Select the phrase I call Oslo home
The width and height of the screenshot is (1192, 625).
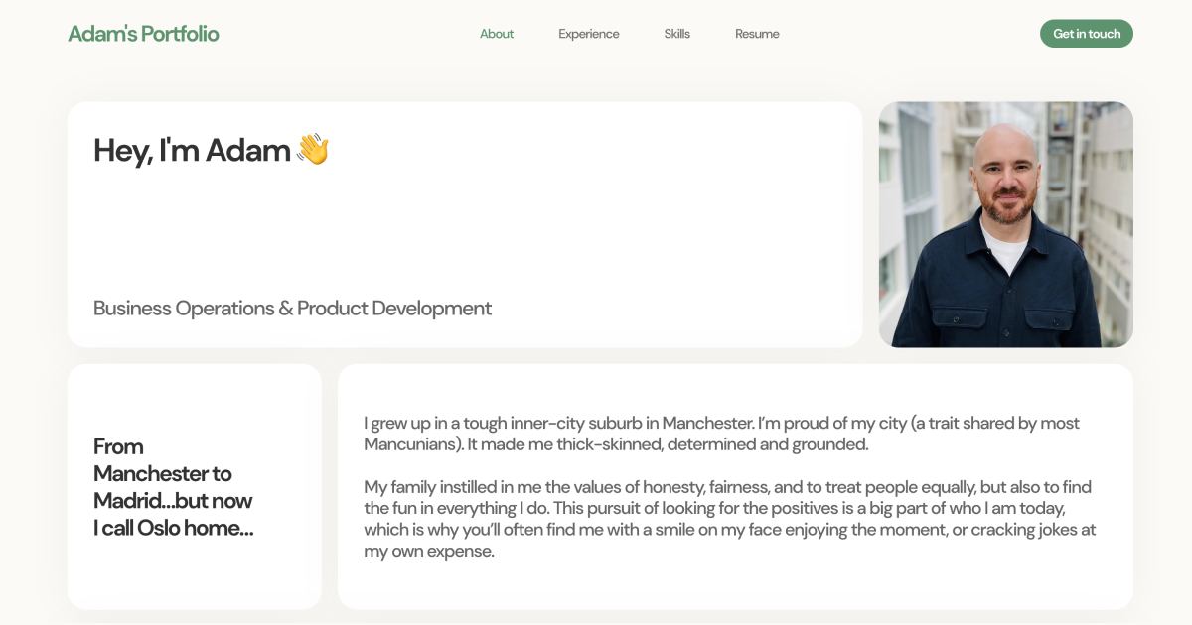[x=170, y=527]
